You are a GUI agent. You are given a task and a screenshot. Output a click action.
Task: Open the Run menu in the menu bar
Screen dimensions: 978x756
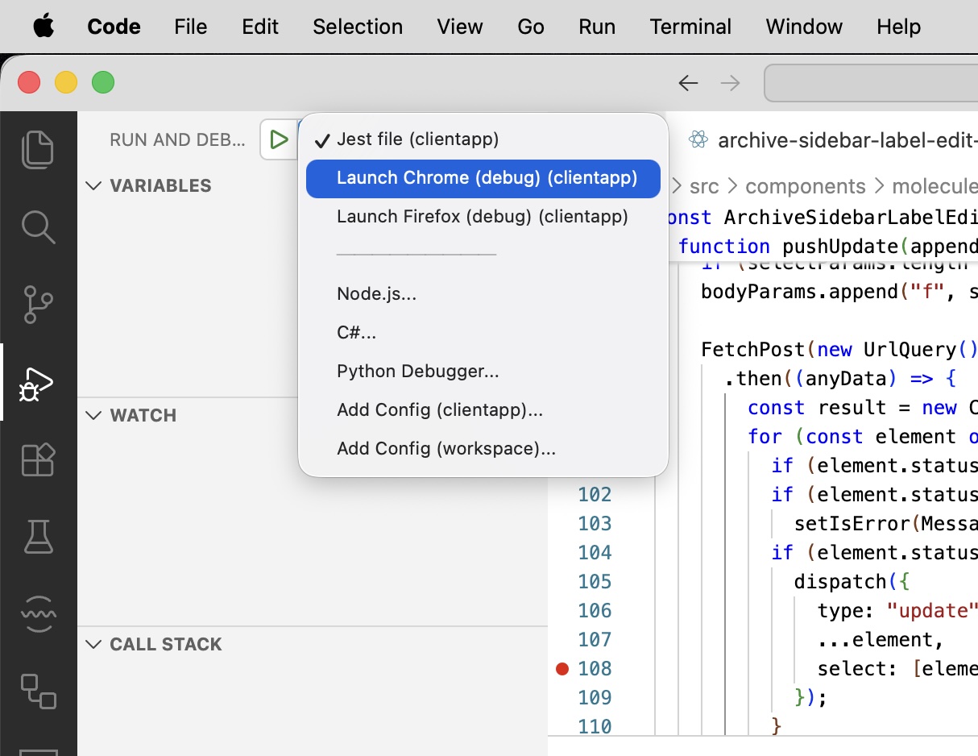point(596,26)
